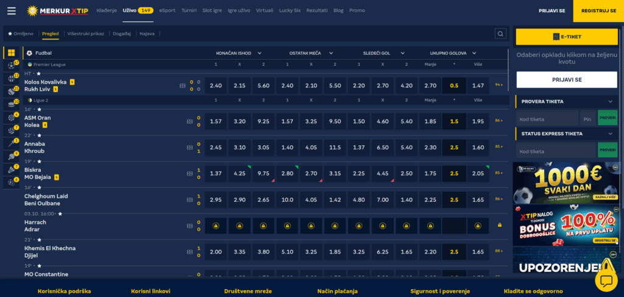Viewport: 624px width, 297px height.
Task: Click the E-Tiket button
Action: point(567,37)
